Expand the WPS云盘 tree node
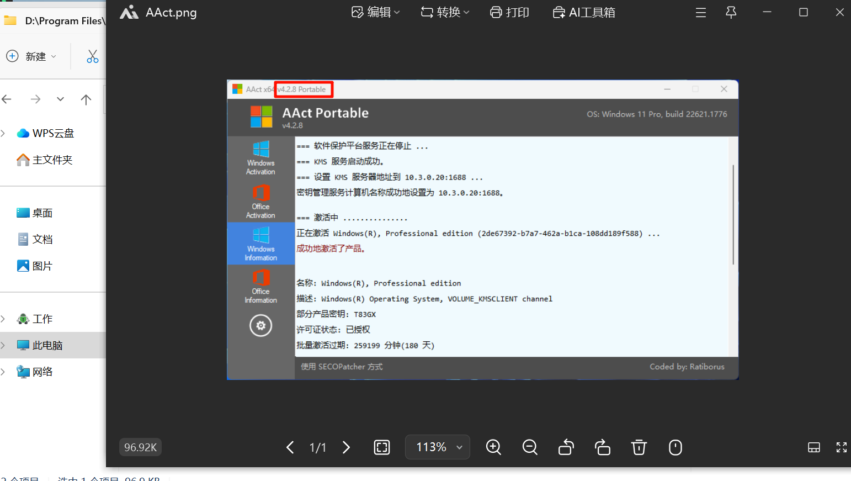 3,133
